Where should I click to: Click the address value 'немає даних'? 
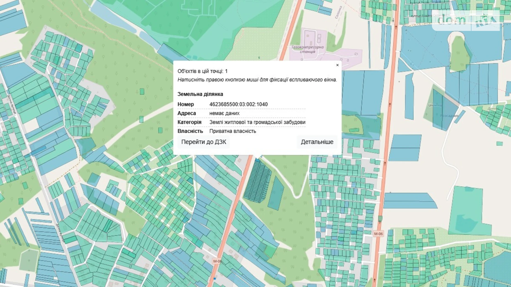click(x=224, y=113)
